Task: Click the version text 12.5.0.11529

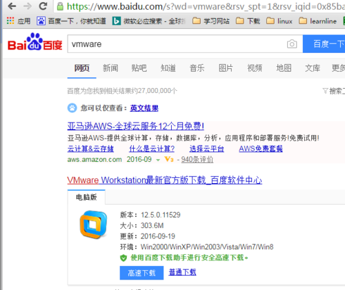Action: pyautogui.click(x=161, y=215)
